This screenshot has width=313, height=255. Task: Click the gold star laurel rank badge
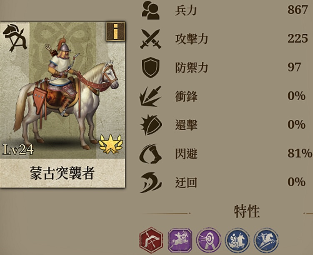click(x=110, y=144)
